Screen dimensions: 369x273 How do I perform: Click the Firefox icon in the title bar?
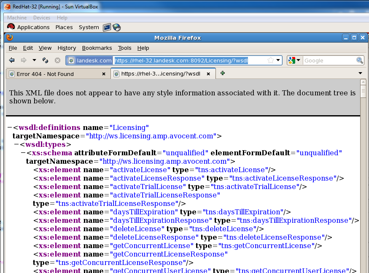click(10, 38)
